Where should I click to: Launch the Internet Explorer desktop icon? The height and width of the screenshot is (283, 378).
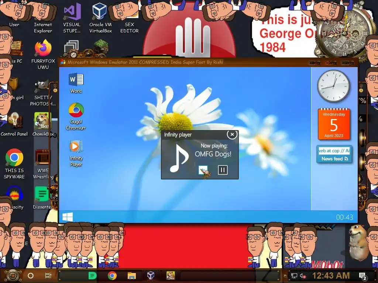[43, 18]
